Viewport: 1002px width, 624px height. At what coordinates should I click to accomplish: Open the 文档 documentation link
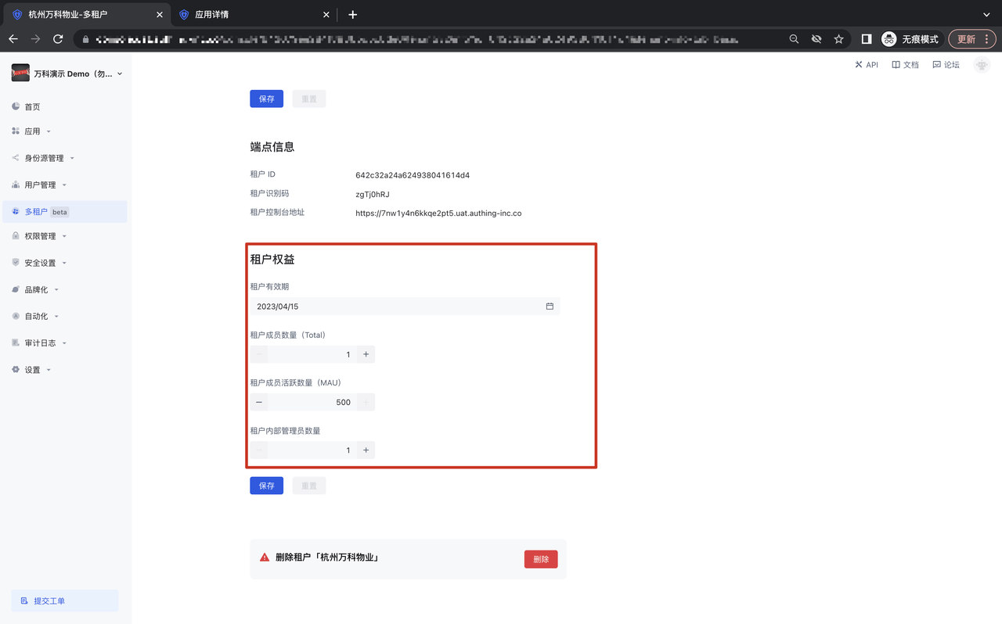(905, 65)
